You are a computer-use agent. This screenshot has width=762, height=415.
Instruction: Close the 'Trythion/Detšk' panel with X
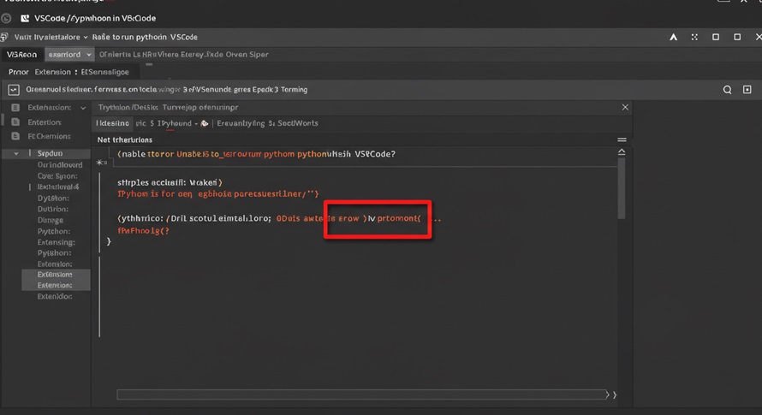[626, 108]
